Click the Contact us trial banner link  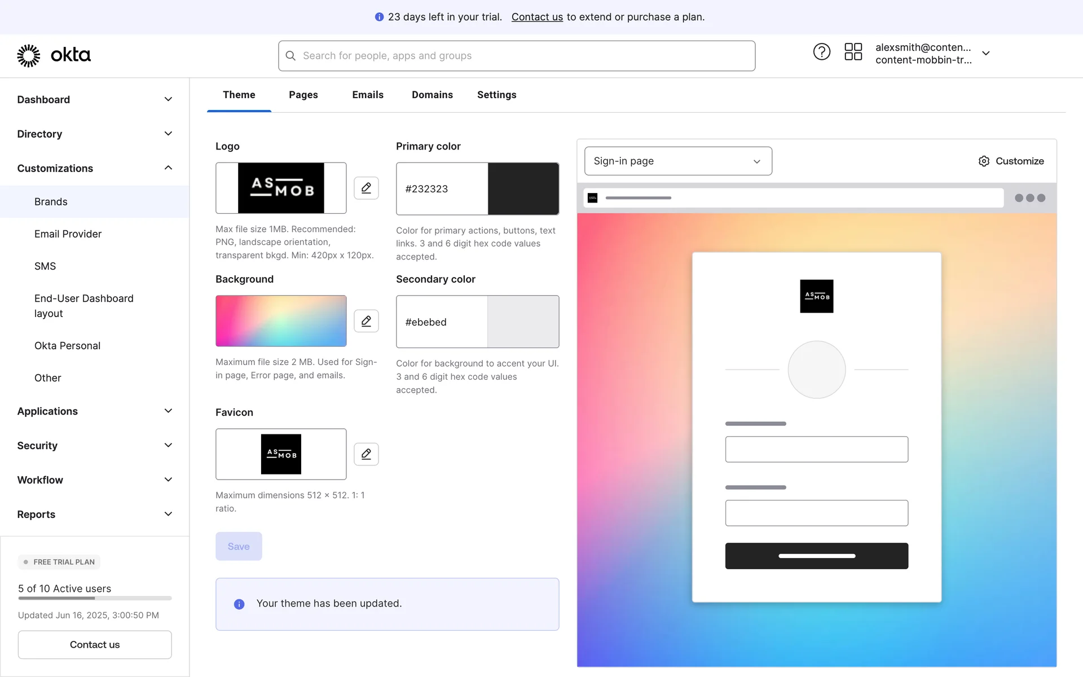click(x=536, y=17)
